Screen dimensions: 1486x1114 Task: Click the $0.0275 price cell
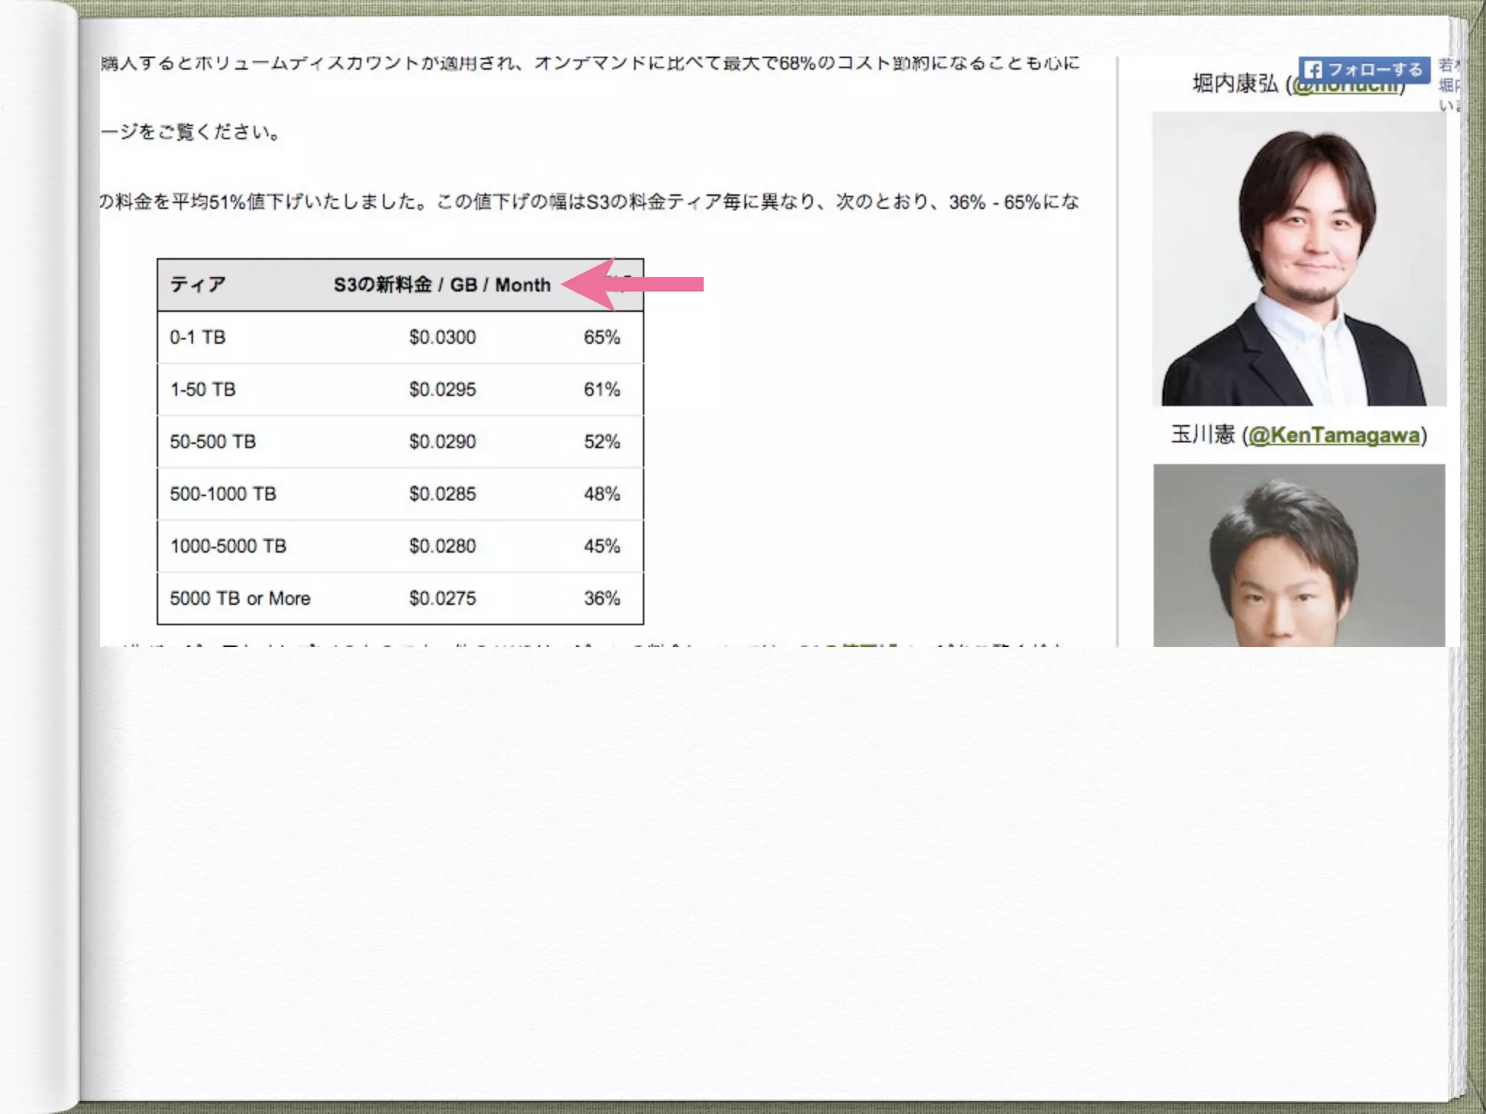pyautogui.click(x=443, y=598)
